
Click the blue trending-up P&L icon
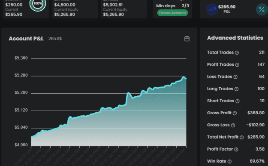(x=212, y=9)
